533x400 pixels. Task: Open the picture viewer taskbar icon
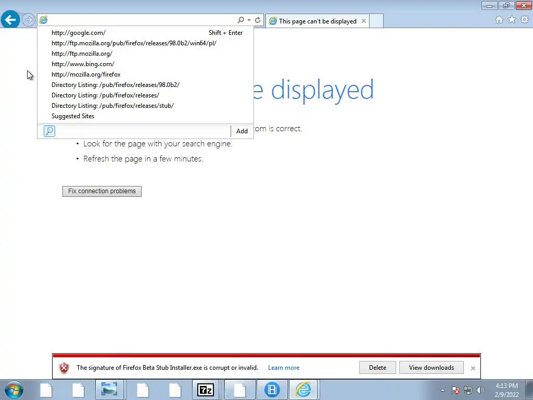pyautogui.click(x=109, y=390)
